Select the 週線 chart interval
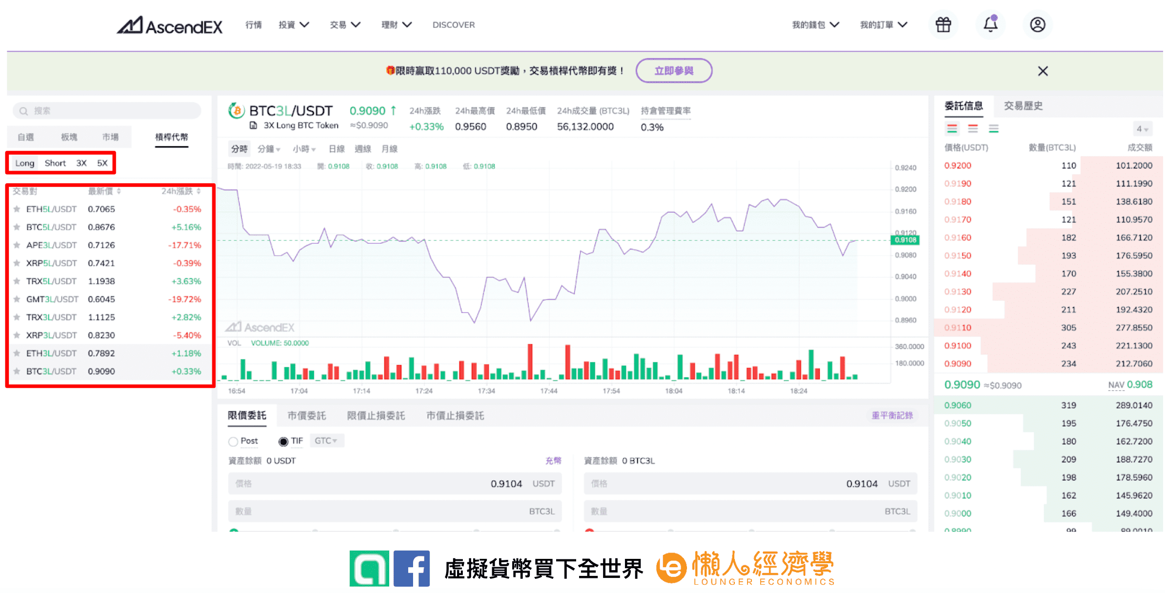1165x593 pixels. coord(363,149)
